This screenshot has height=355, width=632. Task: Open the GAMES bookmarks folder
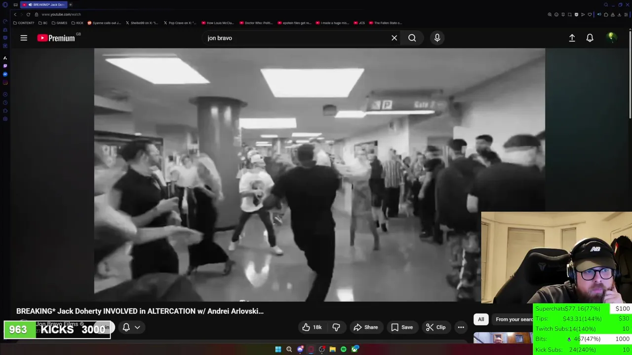(x=59, y=23)
